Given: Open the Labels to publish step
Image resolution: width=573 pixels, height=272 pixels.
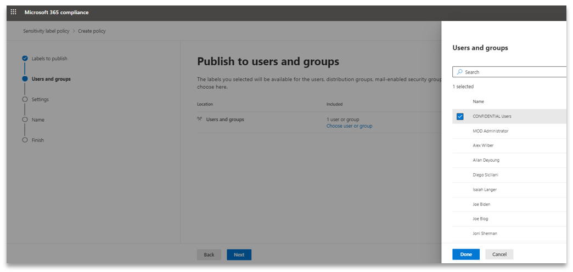Looking at the screenshot, I should point(49,59).
